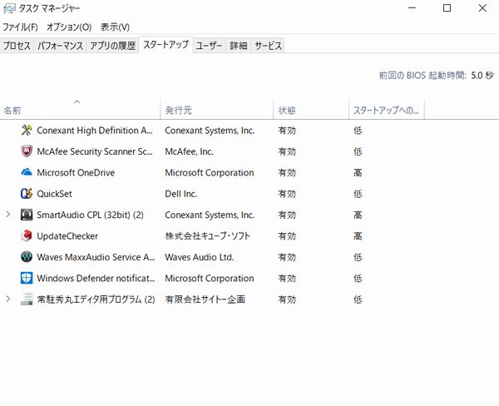
Task: Click 低 impact in the Windows Defender row
Action: (358, 279)
